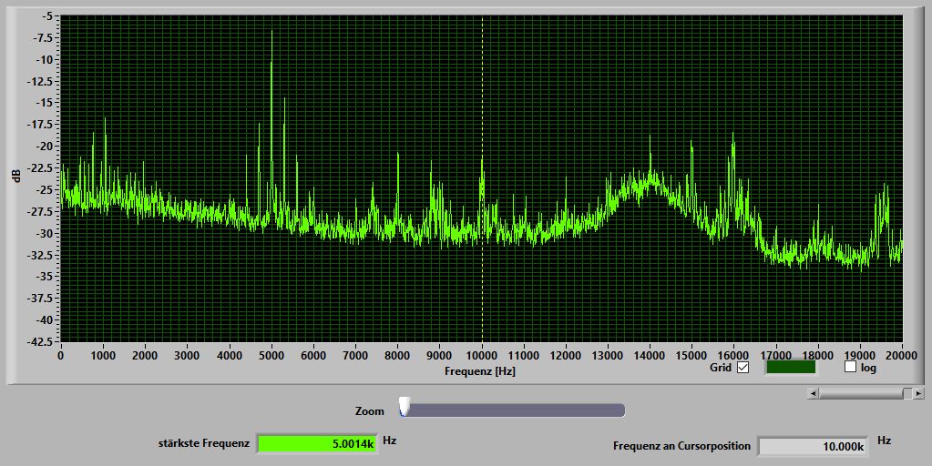Click the 0 label on the frequency axis

click(x=61, y=354)
